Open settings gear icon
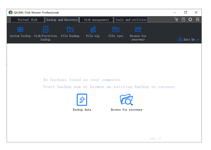Viewport: 211px width, 150px height. click(190, 19)
